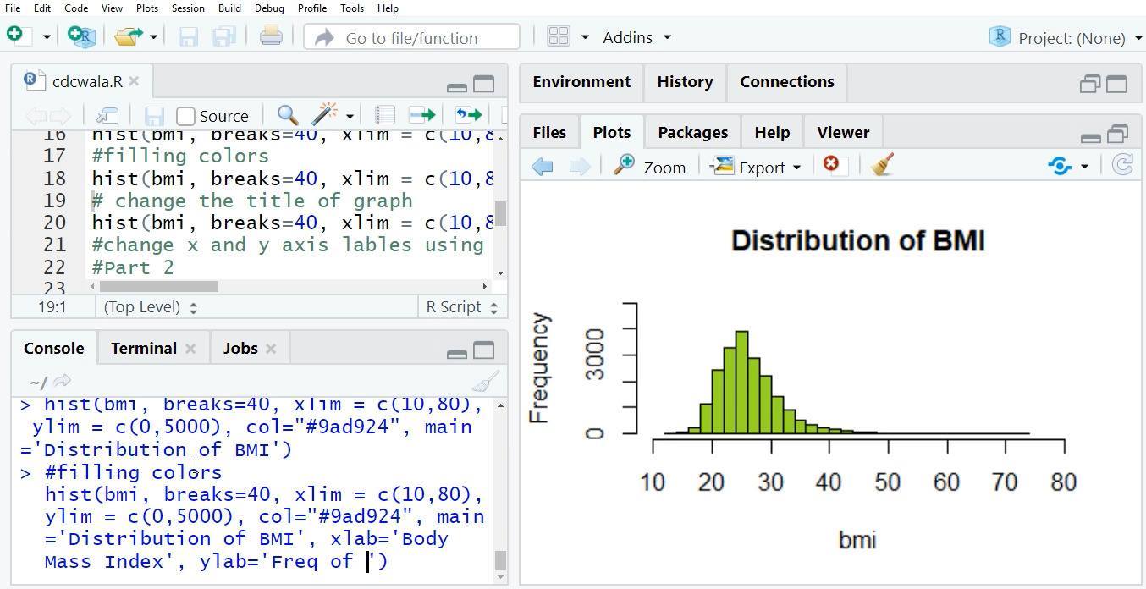1146x589 pixels.
Task: Switch to the Environment tab
Action: pyautogui.click(x=581, y=81)
